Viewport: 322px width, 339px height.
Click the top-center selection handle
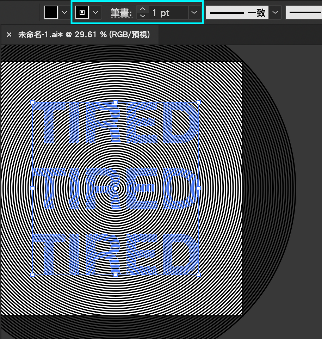116,102
